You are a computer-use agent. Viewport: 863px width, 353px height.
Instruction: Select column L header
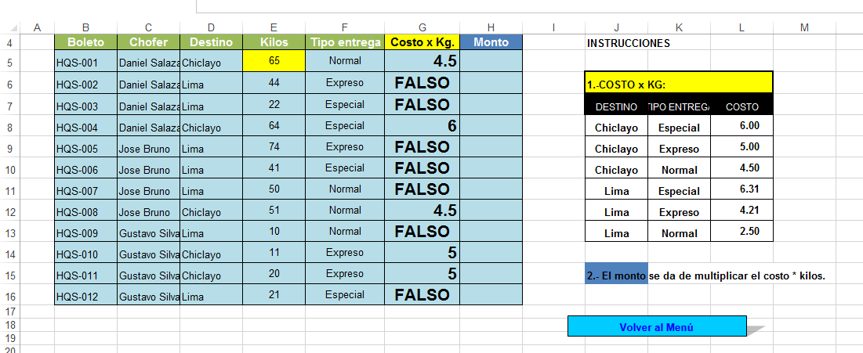(742, 27)
